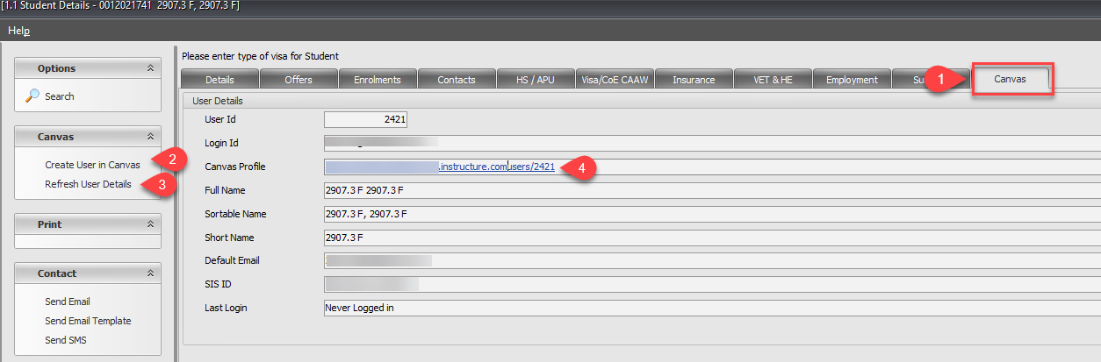The height and width of the screenshot is (362, 1101).
Task: Choose Send Email Template
Action: pyautogui.click(x=88, y=321)
